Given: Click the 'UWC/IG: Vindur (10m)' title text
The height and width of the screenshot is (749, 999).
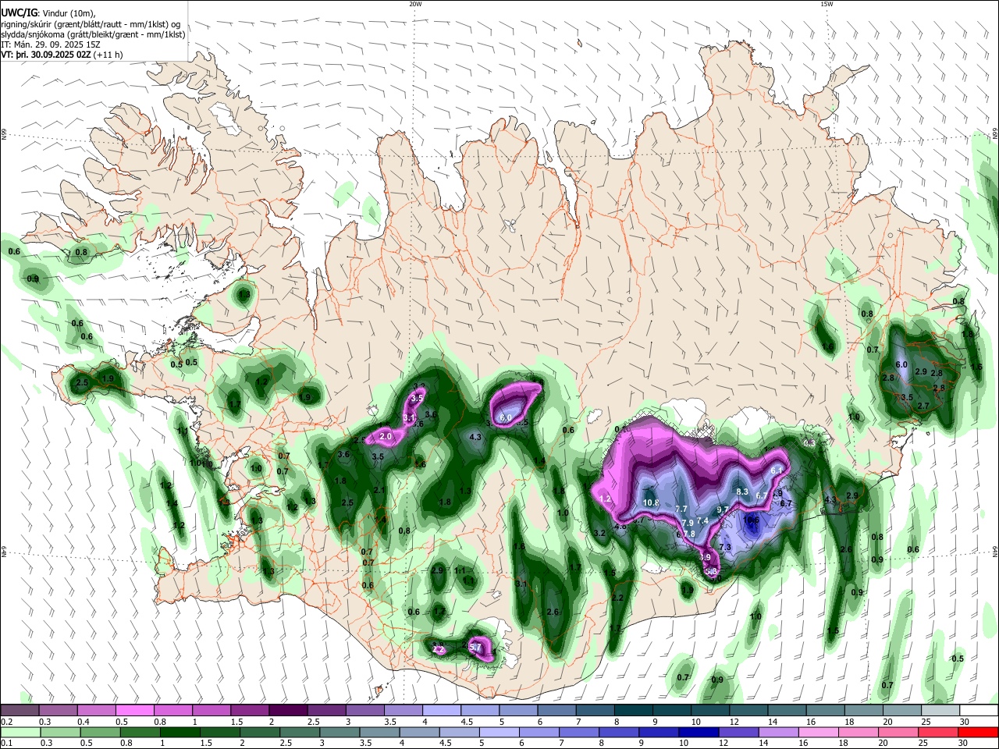Looking at the screenshot, I should pyautogui.click(x=48, y=12).
